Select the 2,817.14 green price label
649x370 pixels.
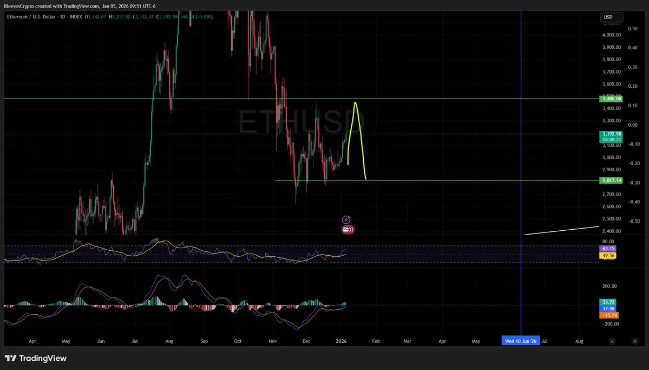(611, 180)
